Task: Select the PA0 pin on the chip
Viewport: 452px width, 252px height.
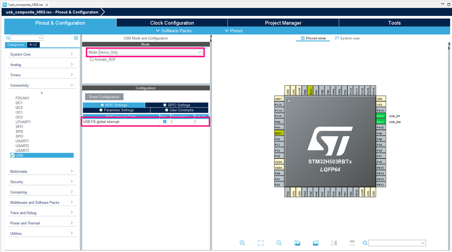Action: (279, 173)
